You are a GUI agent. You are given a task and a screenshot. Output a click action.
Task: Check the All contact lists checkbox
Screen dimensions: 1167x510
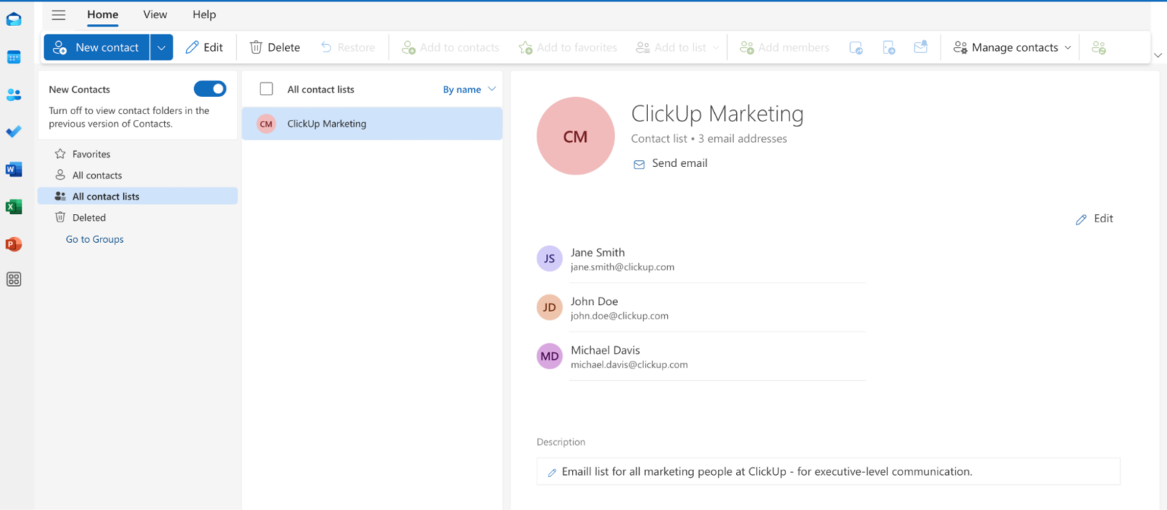click(267, 89)
